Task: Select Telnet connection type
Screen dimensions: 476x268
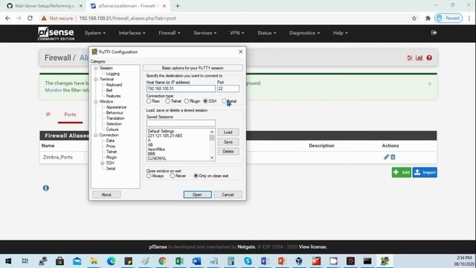Action: pos(167,101)
